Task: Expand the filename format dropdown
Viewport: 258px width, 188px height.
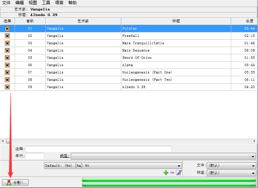Action: [x=113, y=166]
